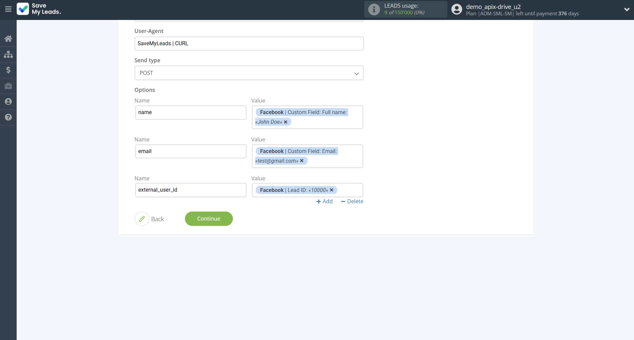Click the Continue button
The width and height of the screenshot is (634, 340).
click(209, 219)
